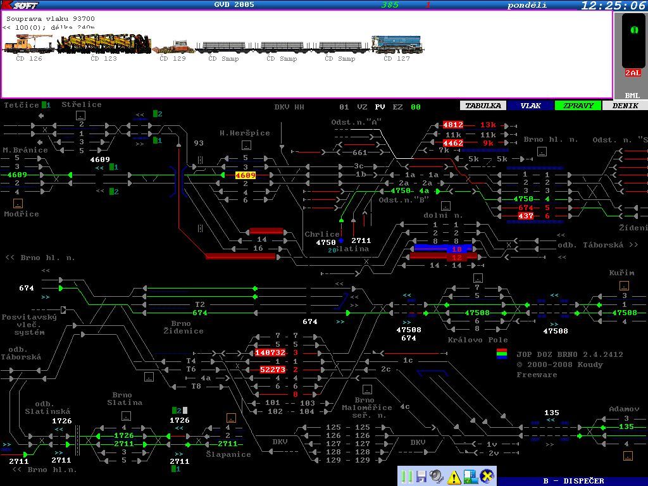Select train 140732 on track 3
The image size is (648, 486).
pos(270,352)
